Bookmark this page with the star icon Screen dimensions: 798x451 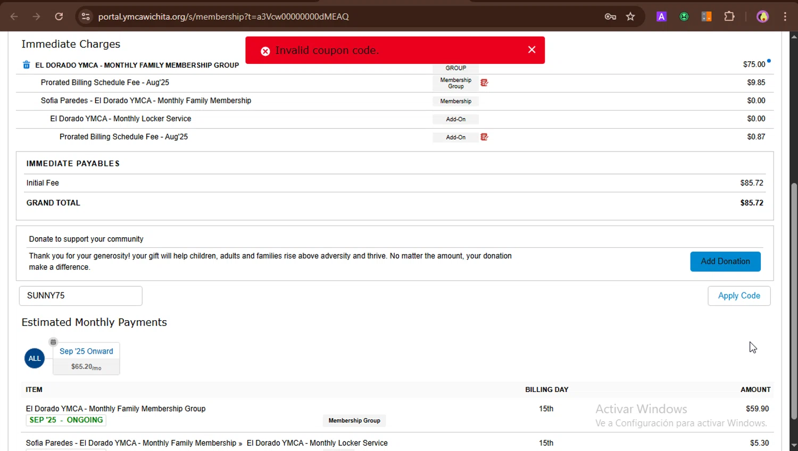630,16
